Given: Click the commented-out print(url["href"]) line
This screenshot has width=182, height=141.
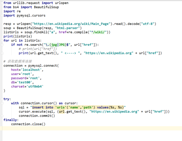Looking at the screenshot, I should [x=38, y=49].
